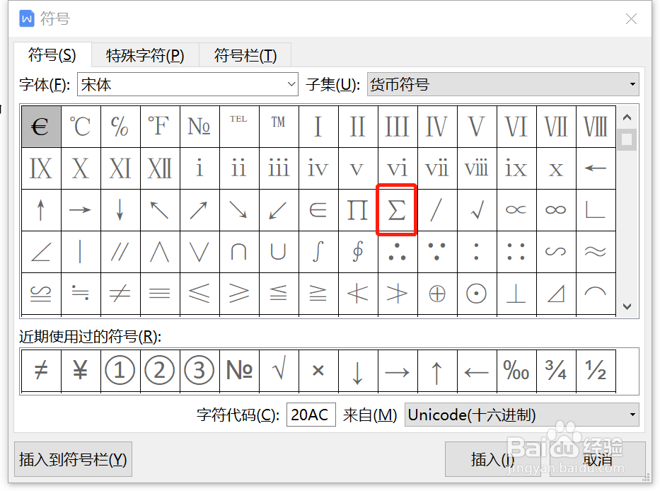Viewport: 660px width, 491px height.
Task: Select the yen sign from recently used symbols
Action: 80,369
